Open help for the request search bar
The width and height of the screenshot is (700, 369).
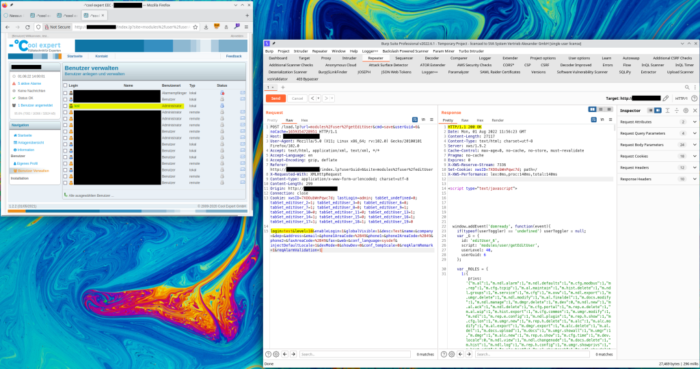[x=268, y=354]
